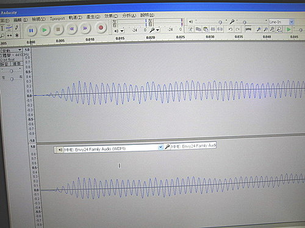Click the Copy icon in edit toolbar
This screenshot has width=305, height=228.
click(x=198, y=29)
